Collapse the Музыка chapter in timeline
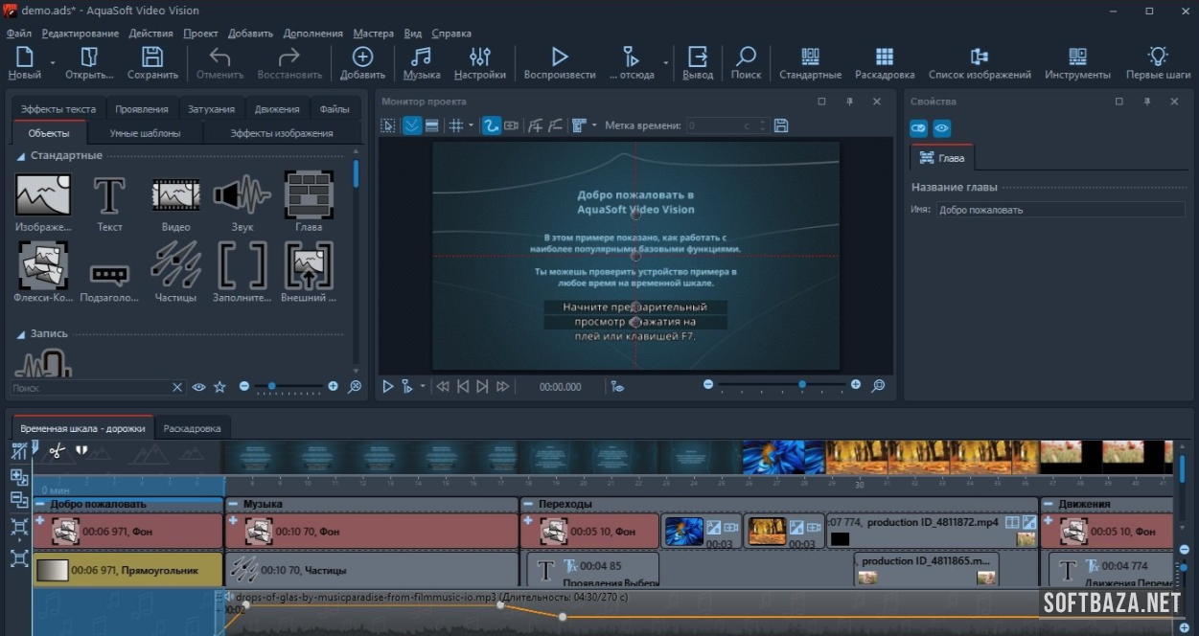1199x636 pixels. (233, 504)
